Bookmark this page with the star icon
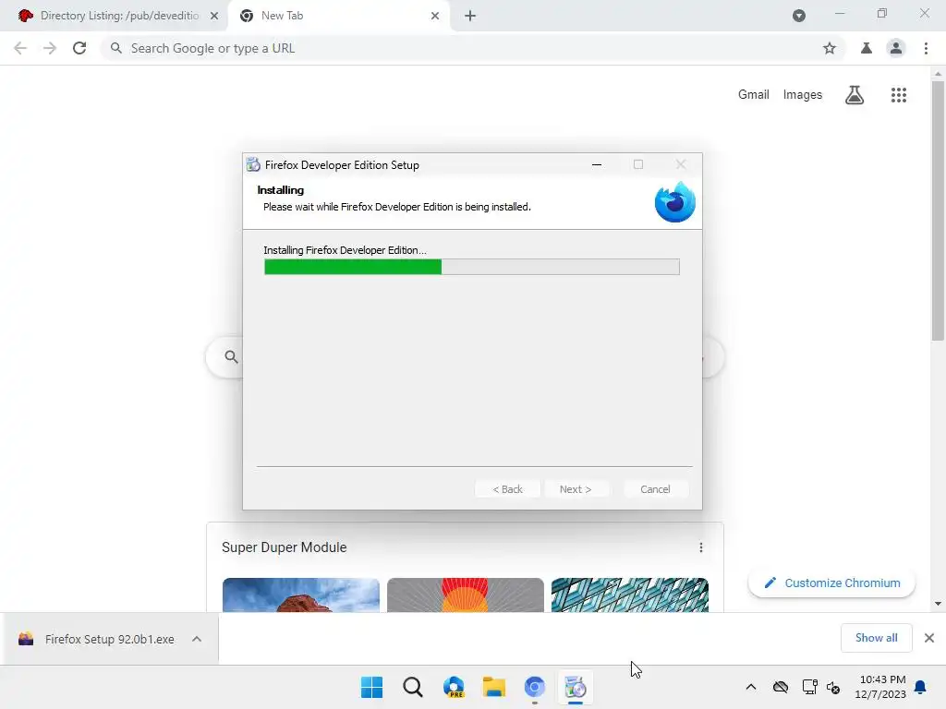 click(x=830, y=48)
